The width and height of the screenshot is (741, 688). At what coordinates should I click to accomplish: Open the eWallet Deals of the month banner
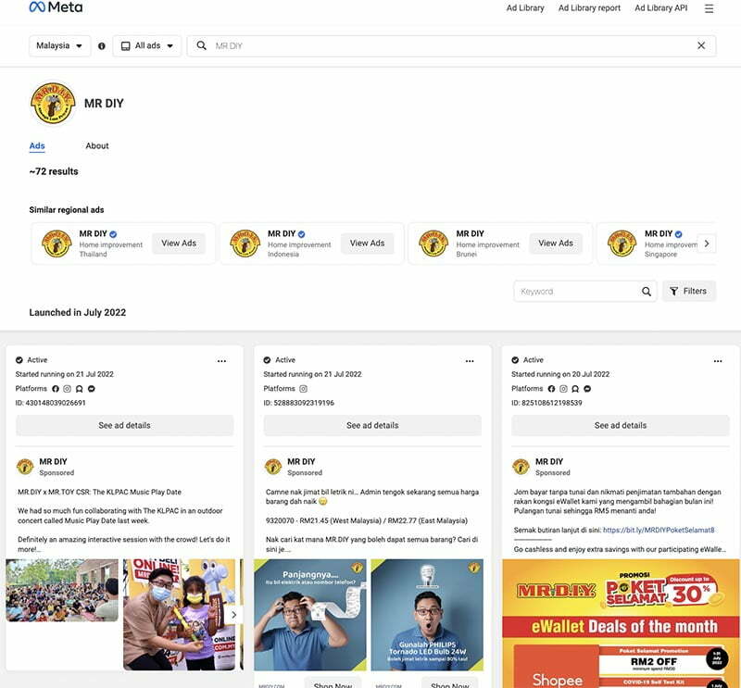[x=621, y=623]
